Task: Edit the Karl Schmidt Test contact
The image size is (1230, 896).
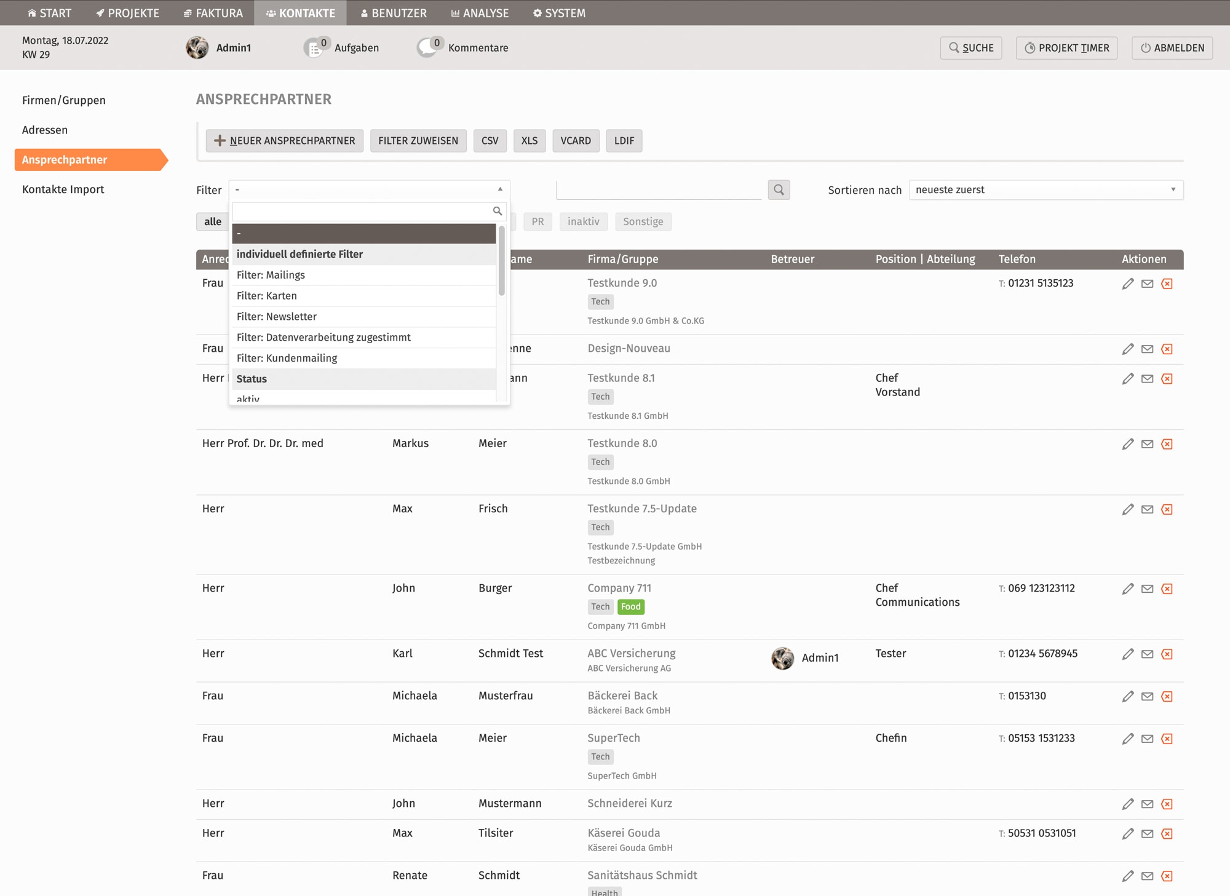Action: tap(1127, 654)
